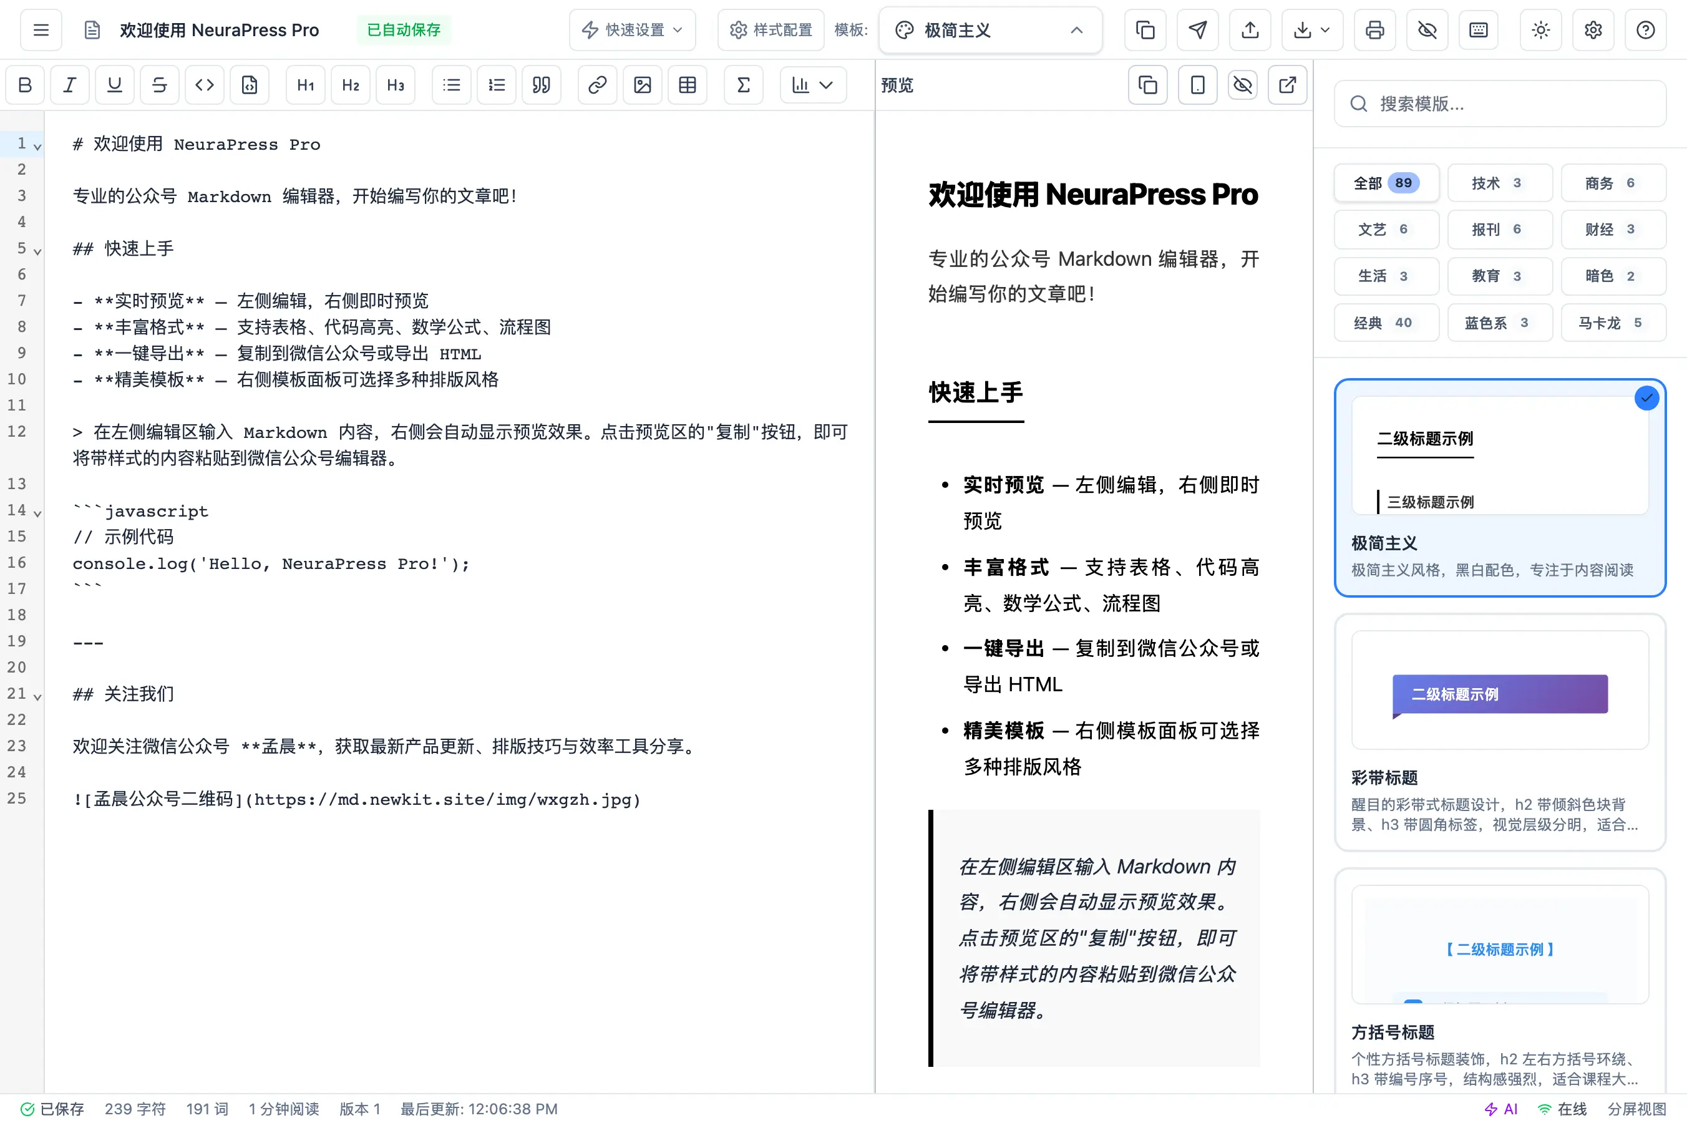Fold the 关注我们 section at line 21
1697x1123 pixels.
[37, 698]
